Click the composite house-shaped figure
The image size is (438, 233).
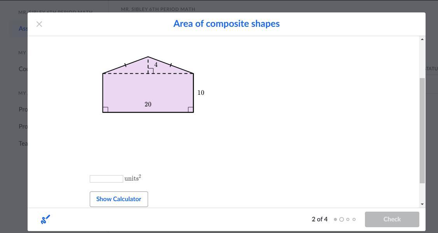[148, 85]
